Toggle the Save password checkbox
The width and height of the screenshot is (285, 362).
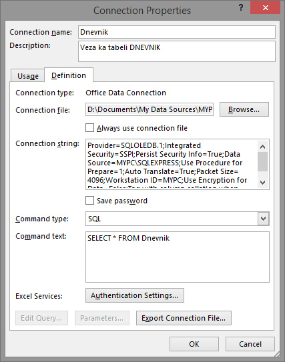[89, 201]
